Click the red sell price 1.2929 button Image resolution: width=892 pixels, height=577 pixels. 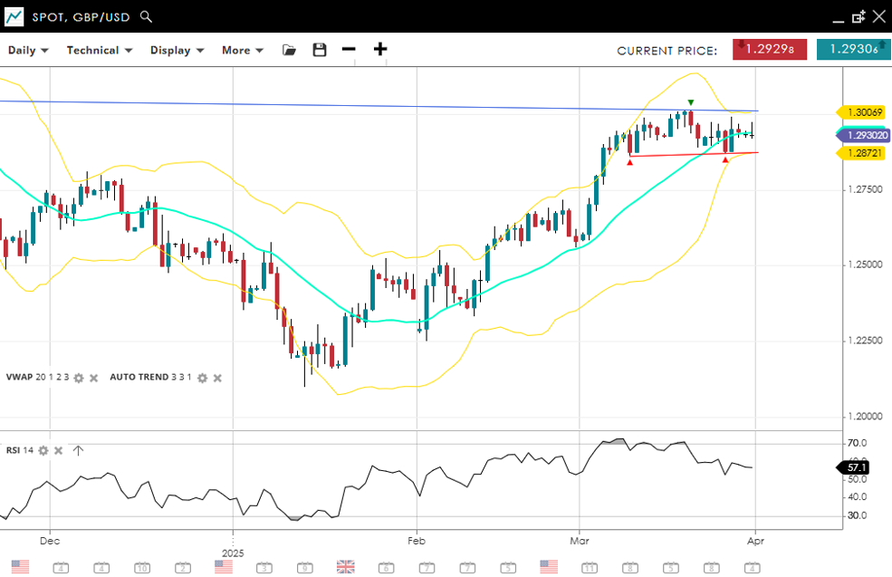770,50
